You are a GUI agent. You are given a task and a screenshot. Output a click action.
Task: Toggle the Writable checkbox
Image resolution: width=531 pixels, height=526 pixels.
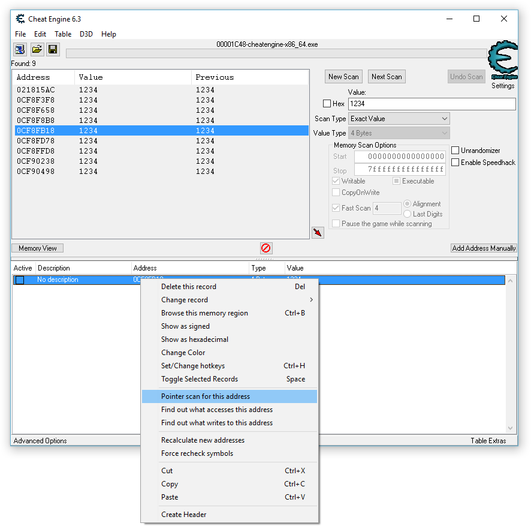(336, 181)
